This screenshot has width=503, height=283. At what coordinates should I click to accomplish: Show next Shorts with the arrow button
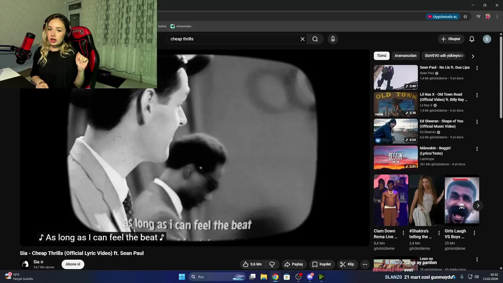(478, 206)
